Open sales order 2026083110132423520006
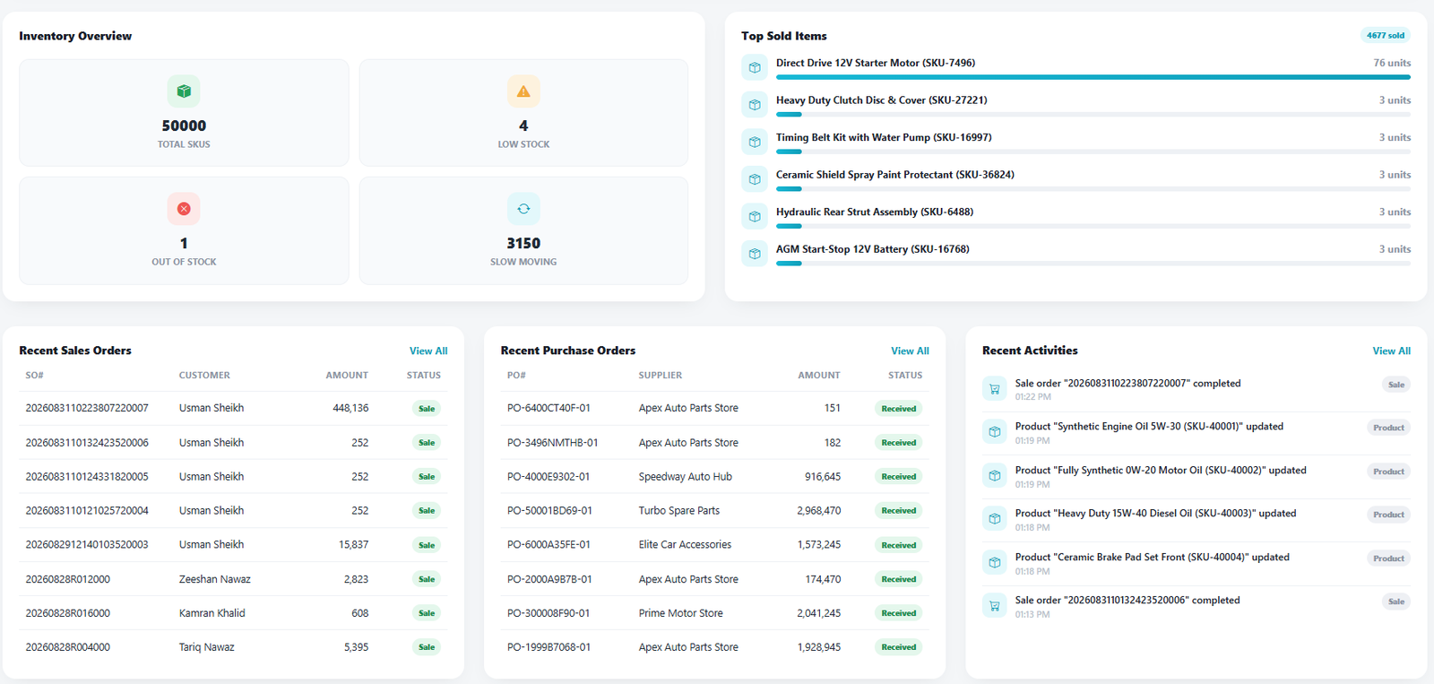 click(x=87, y=442)
